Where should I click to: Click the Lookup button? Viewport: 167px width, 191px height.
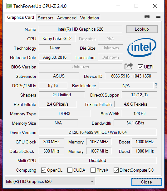[x=142, y=29]
